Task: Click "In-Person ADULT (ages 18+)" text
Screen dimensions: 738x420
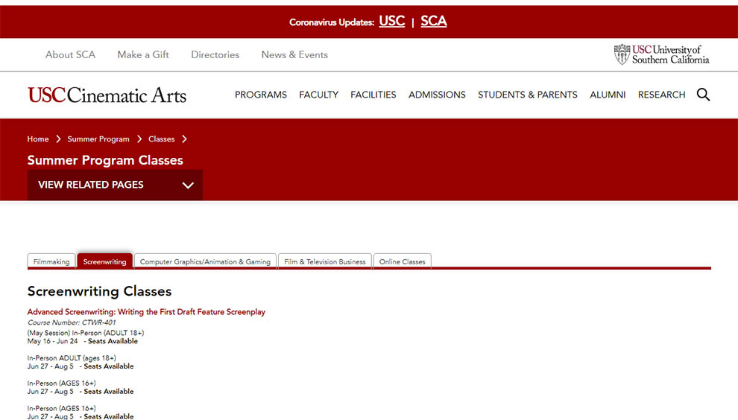Action: click(72, 358)
